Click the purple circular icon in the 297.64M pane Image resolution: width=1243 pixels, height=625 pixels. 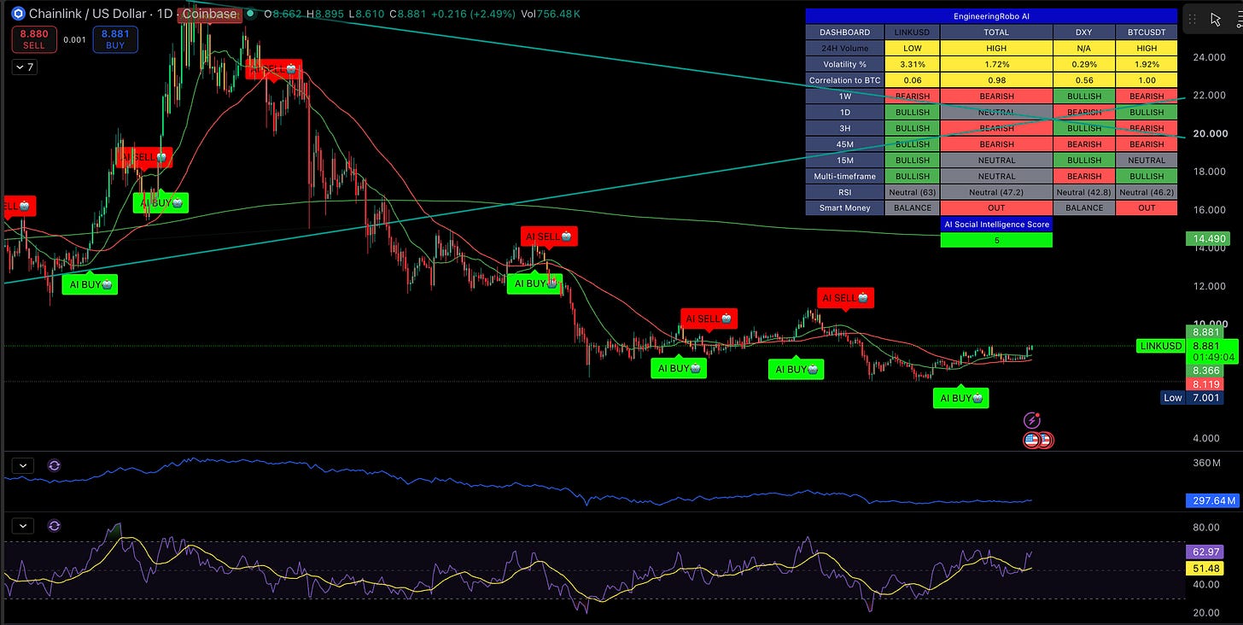(55, 465)
